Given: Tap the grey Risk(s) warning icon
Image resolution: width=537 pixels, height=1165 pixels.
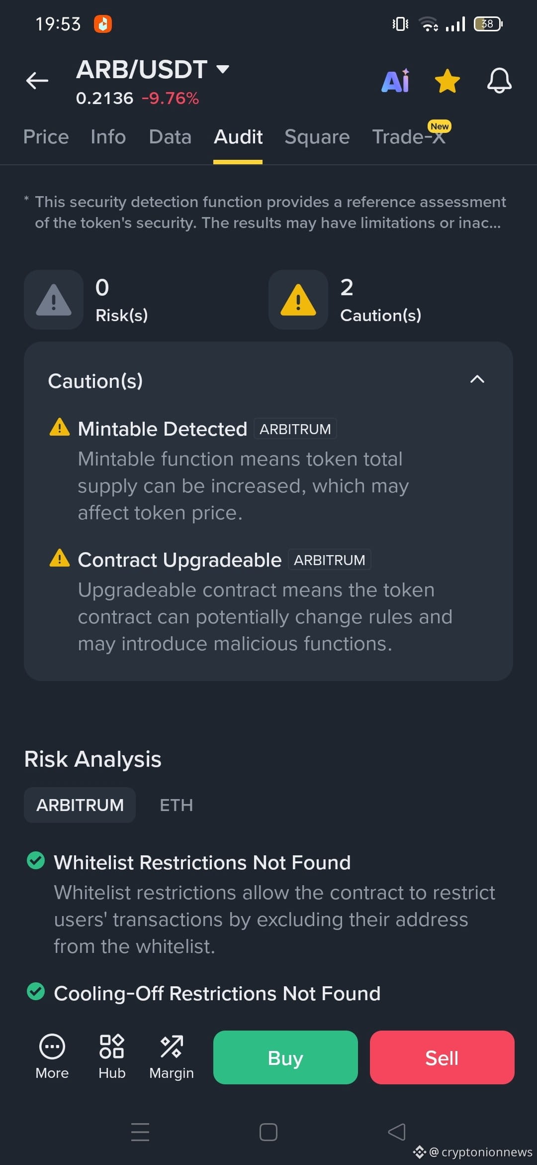Looking at the screenshot, I should [x=54, y=300].
